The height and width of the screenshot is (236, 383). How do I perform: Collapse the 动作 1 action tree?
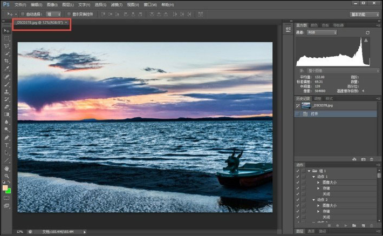pyautogui.click(x=313, y=177)
